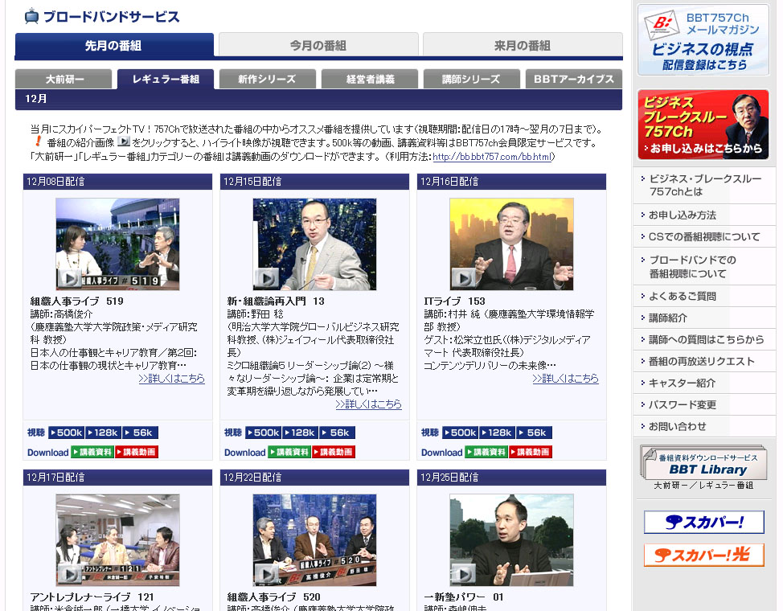Open ビジネスブレークスルー757Ch application banner
The width and height of the screenshot is (783, 611).
click(x=703, y=125)
